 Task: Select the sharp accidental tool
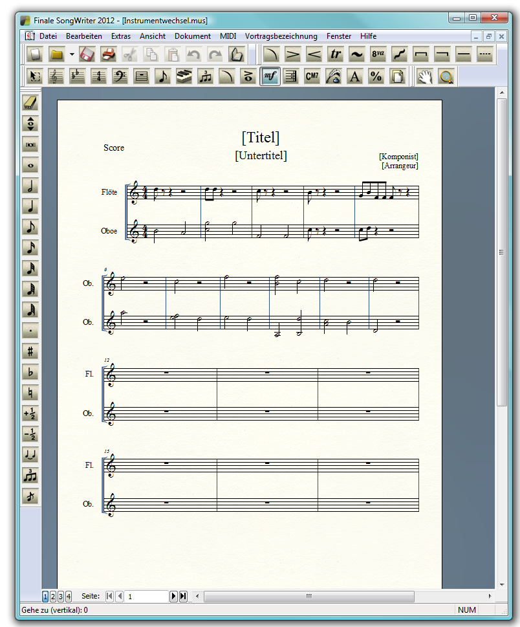click(31, 351)
